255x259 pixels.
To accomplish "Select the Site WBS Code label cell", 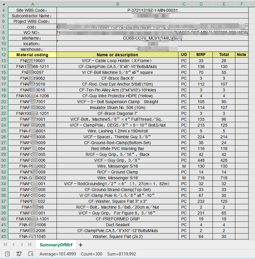I will (33, 10).
